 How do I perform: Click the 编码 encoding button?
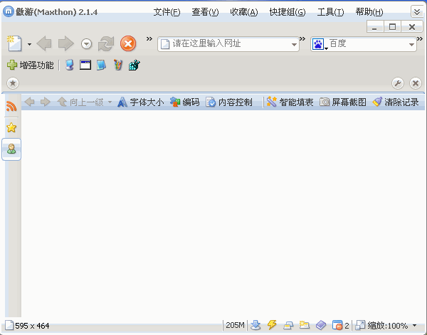tap(185, 102)
